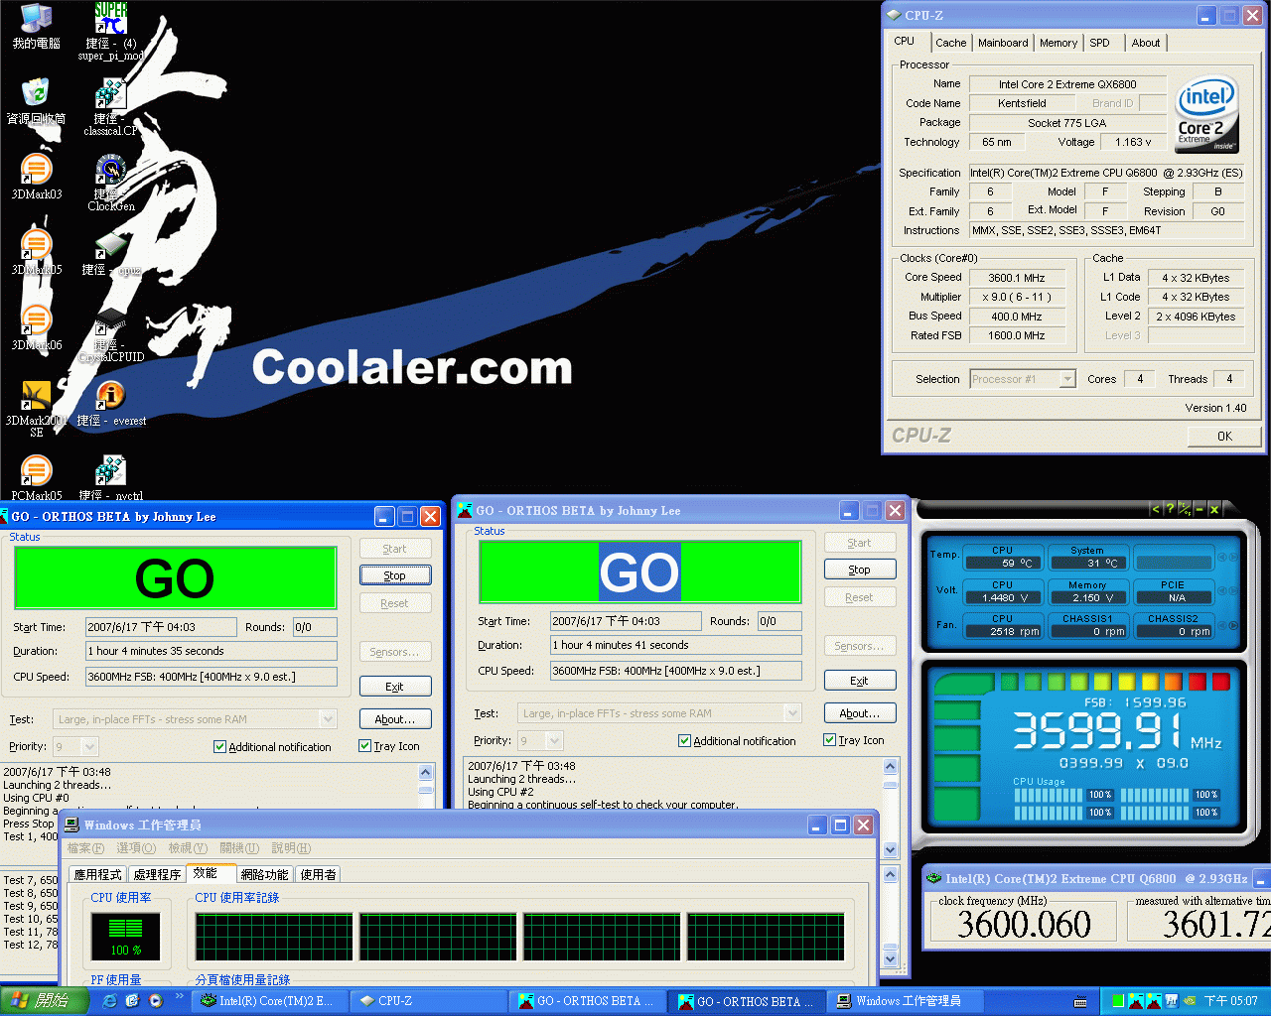Open the About tab in CPU-Z
This screenshot has width=1271, height=1016.
[1145, 43]
